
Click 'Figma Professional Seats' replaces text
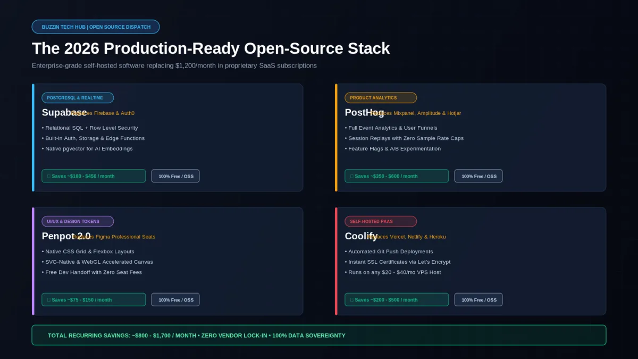click(125, 237)
